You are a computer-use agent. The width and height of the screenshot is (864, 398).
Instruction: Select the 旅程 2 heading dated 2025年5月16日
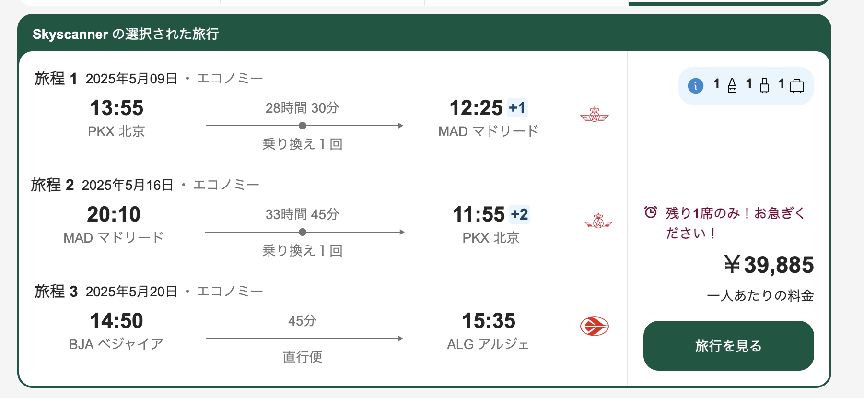click(x=145, y=185)
